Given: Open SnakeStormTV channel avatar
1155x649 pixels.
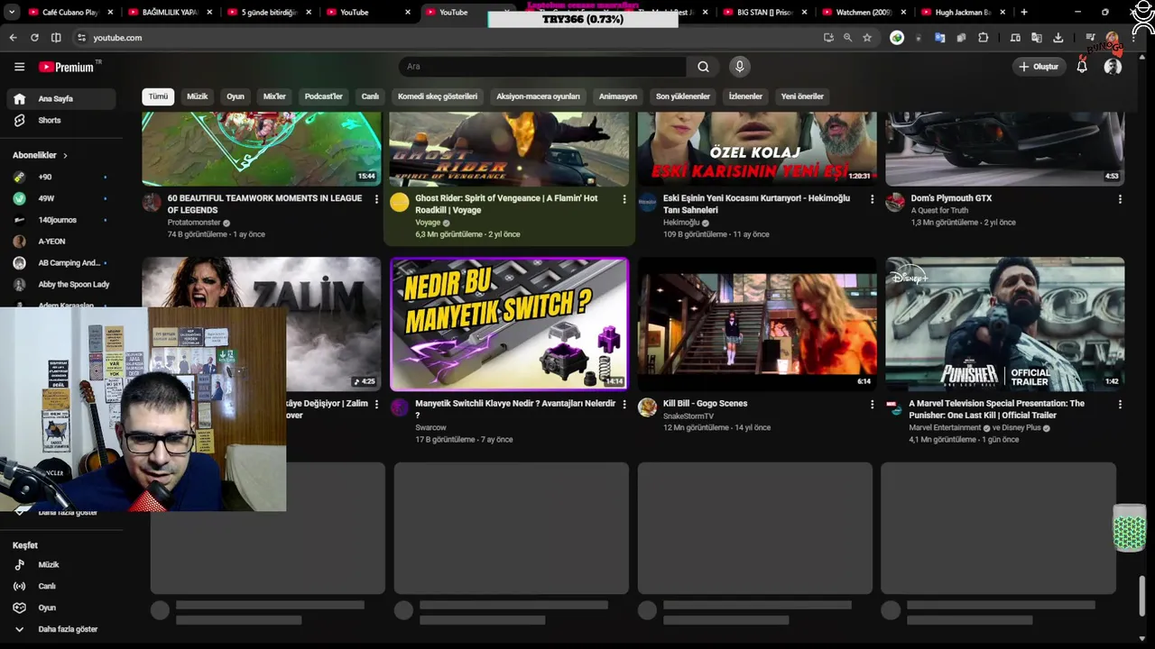Looking at the screenshot, I should click(x=647, y=407).
